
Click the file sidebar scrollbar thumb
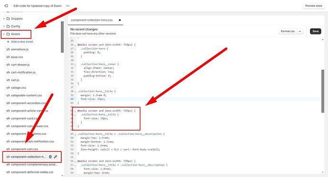click(62, 37)
